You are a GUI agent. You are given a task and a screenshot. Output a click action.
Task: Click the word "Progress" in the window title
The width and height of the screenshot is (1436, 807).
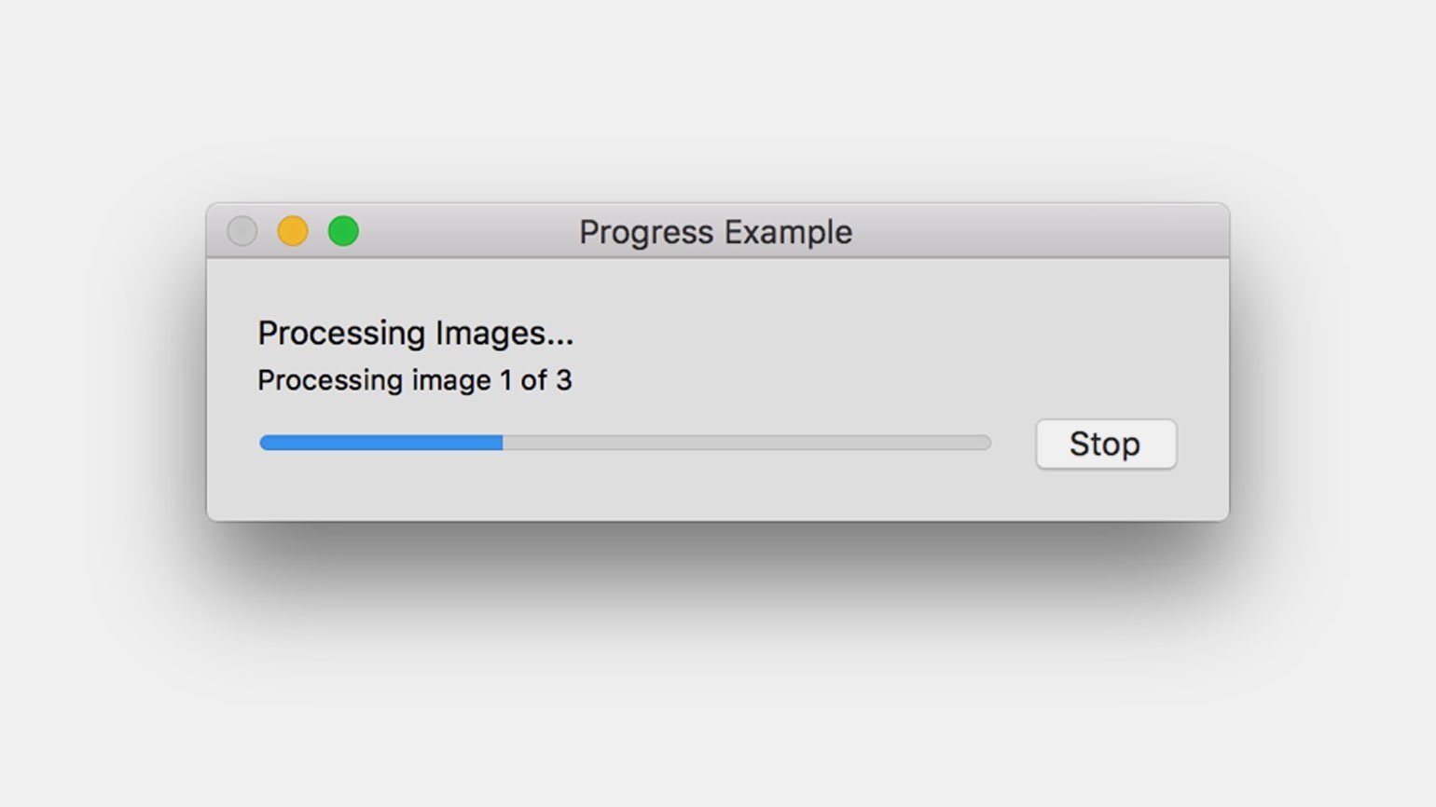point(646,233)
